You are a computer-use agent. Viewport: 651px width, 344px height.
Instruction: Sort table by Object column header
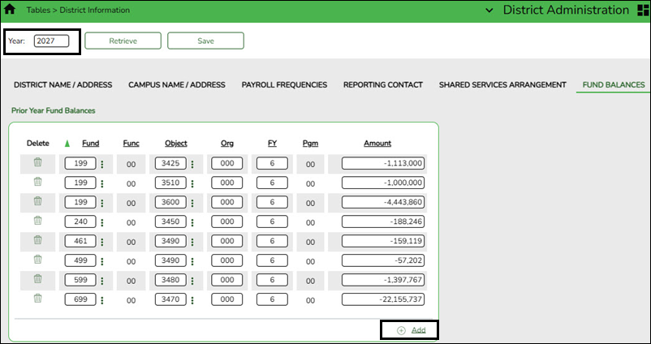click(176, 143)
